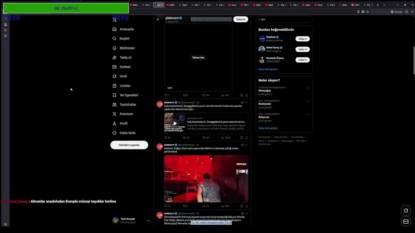The image size is (415, 233).
Task: Open Yer İşaretleri bookmarks
Action: 125,95
